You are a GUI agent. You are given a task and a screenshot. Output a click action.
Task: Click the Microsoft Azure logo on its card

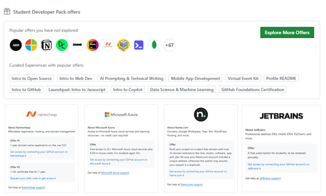(121, 115)
